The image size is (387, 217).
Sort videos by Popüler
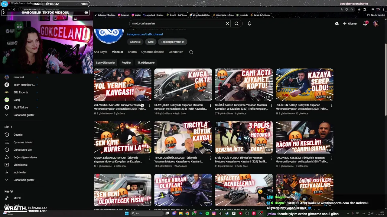click(126, 63)
